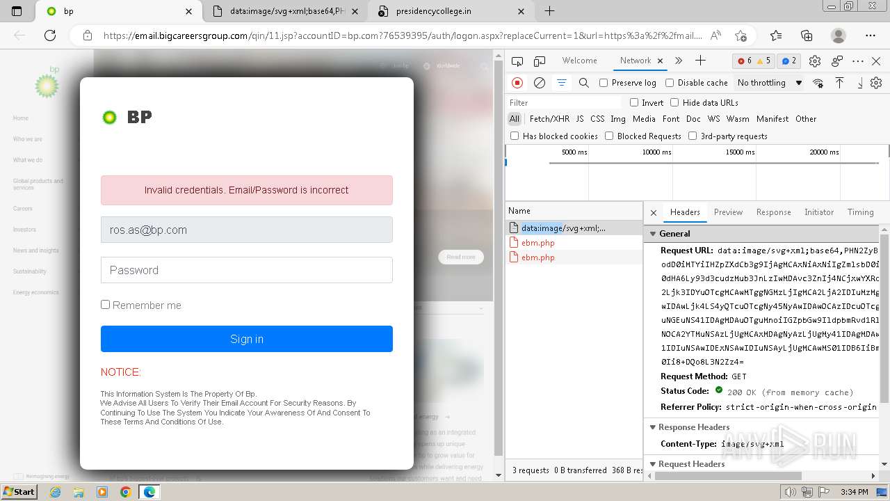Add a new DevTools tool with plus
The image size is (890, 501).
[700, 61]
